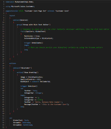Screen dimensions: 111x129
Task: Click the namespace declaration on line 1
Action: point(20,2)
